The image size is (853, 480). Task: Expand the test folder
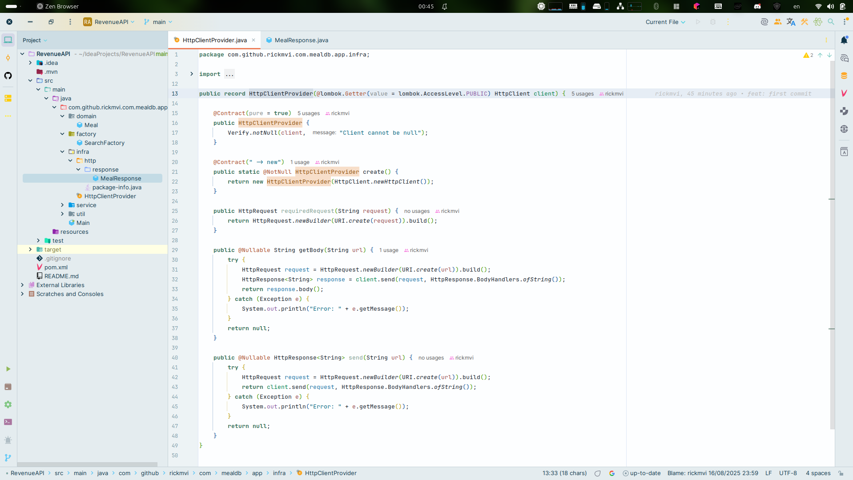click(38, 240)
